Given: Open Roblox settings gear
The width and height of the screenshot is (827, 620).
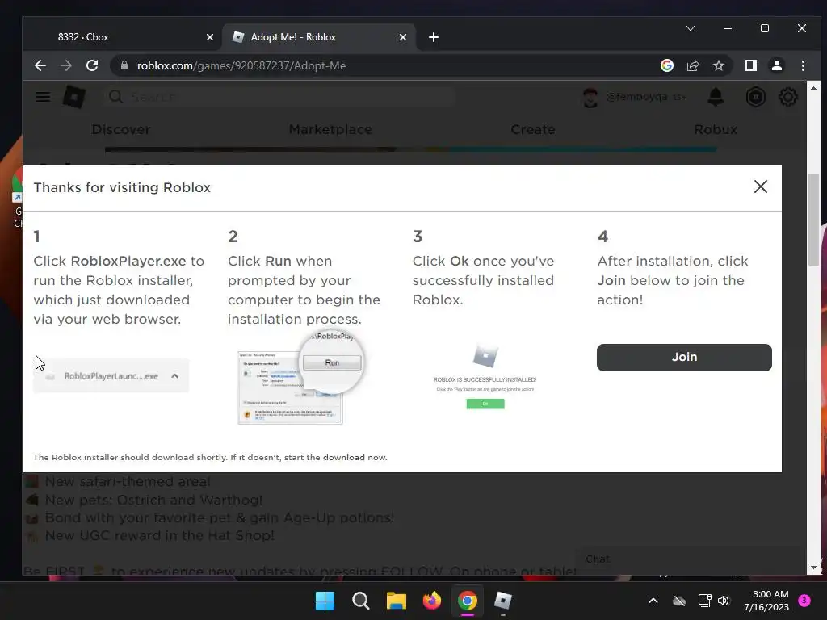Looking at the screenshot, I should point(787,97).
